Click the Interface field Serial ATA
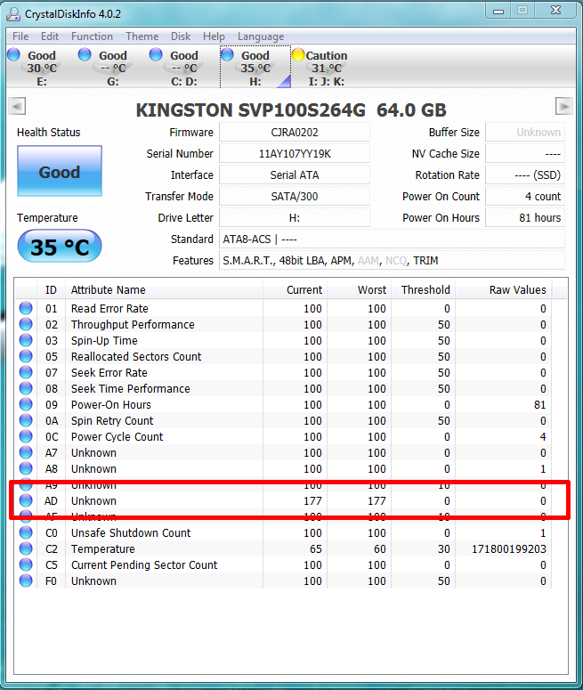 [295, 175]
